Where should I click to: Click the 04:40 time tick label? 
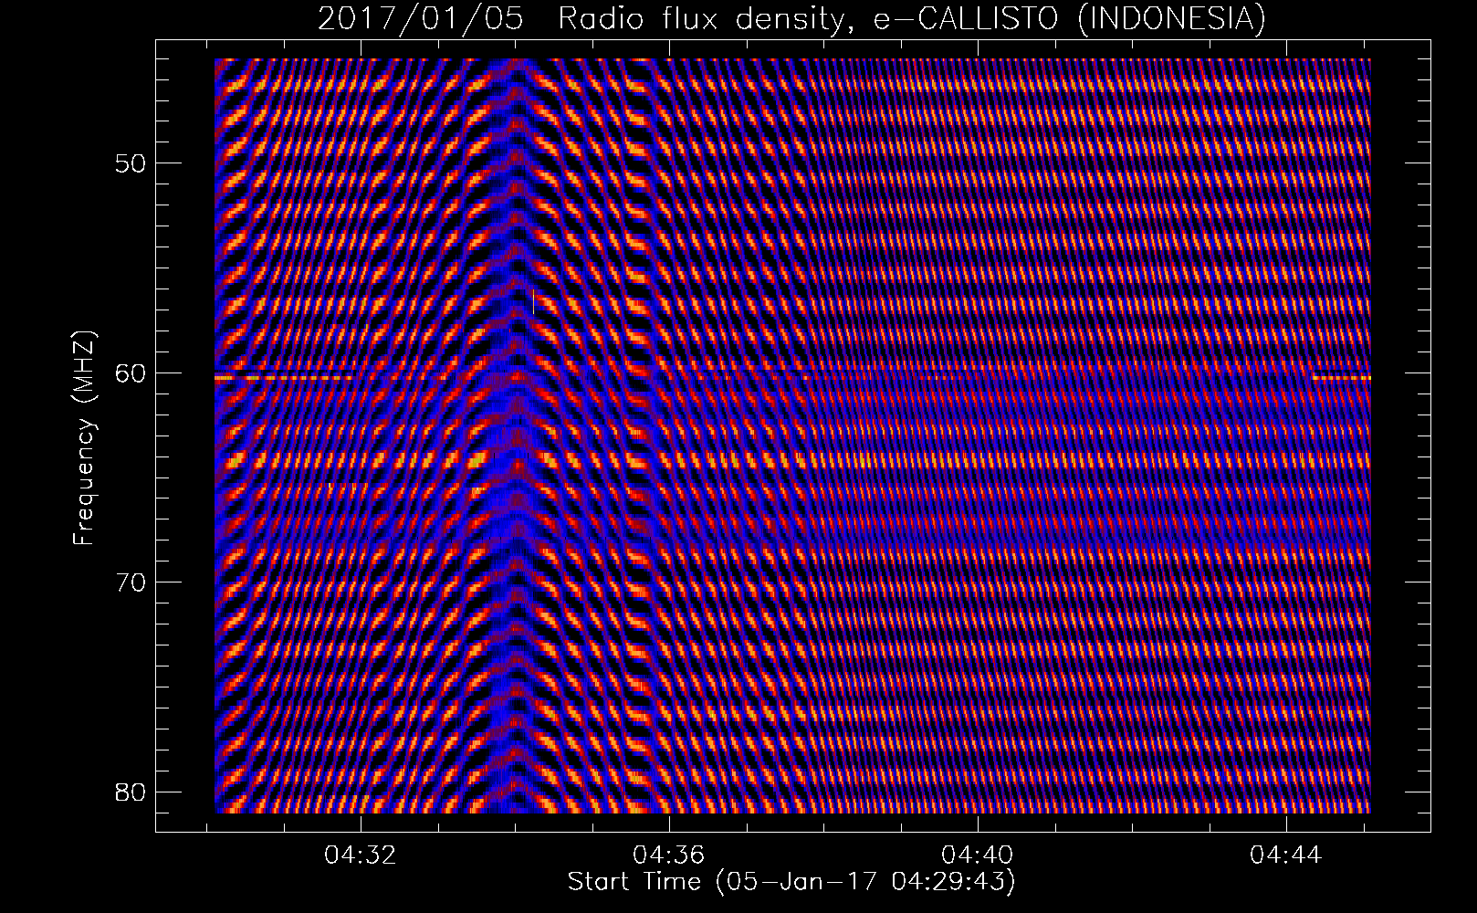(978, 855)
